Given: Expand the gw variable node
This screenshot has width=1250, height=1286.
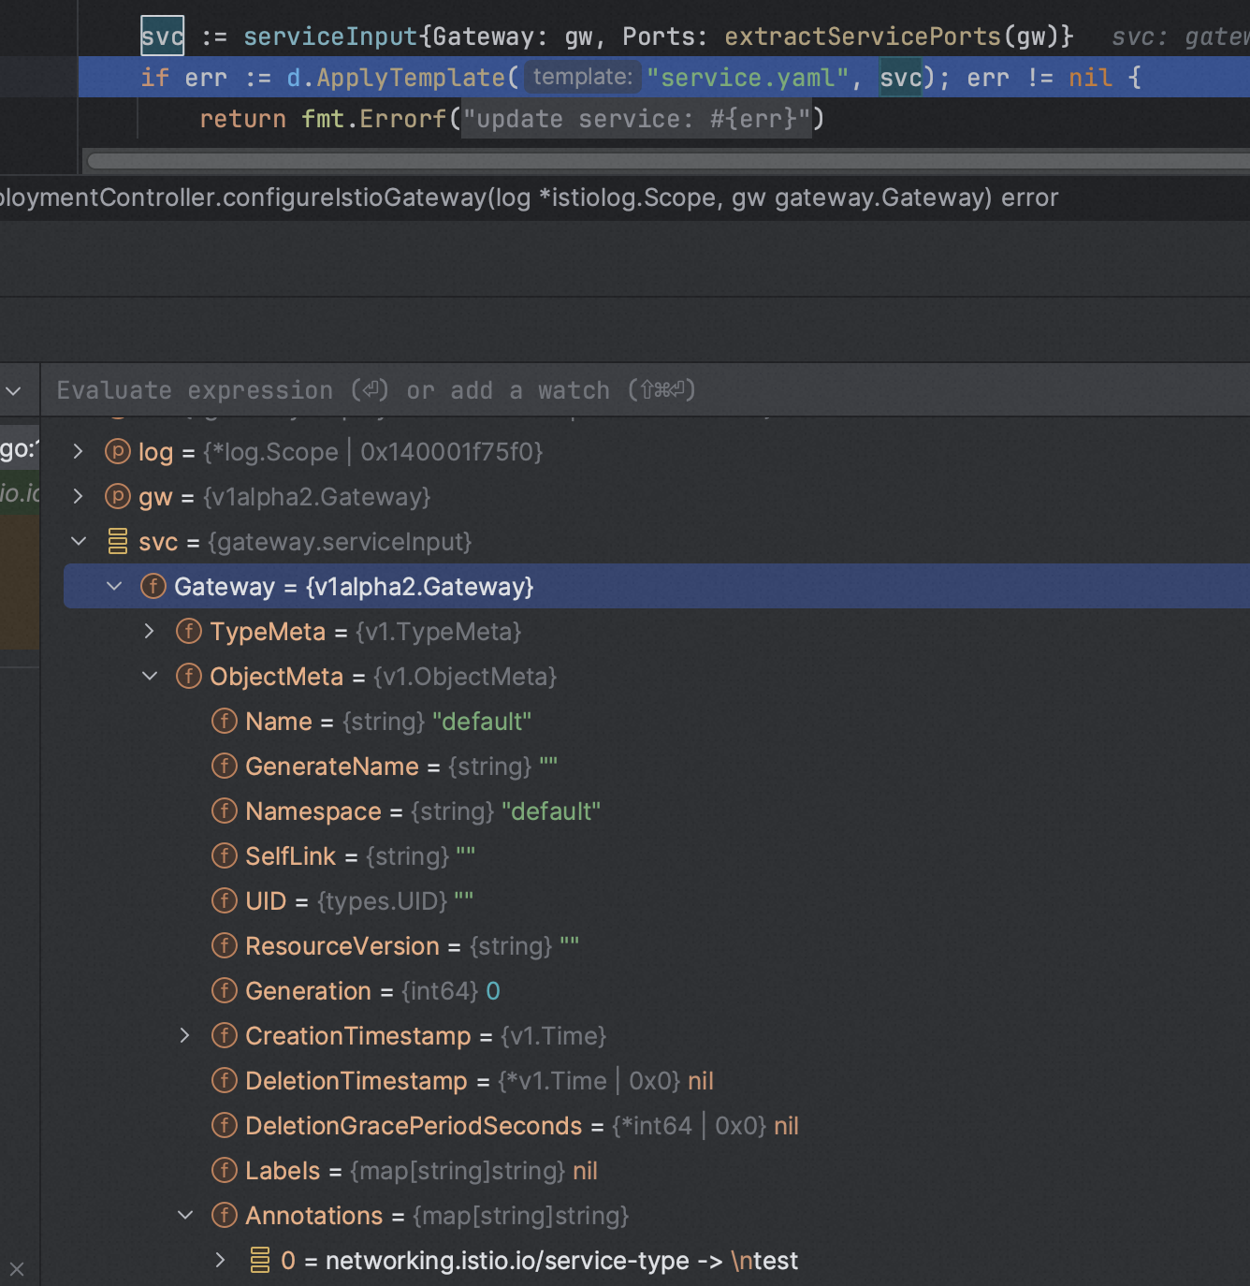Looking at the screenshot, I should pyautogui.click(x=79, y=497).
